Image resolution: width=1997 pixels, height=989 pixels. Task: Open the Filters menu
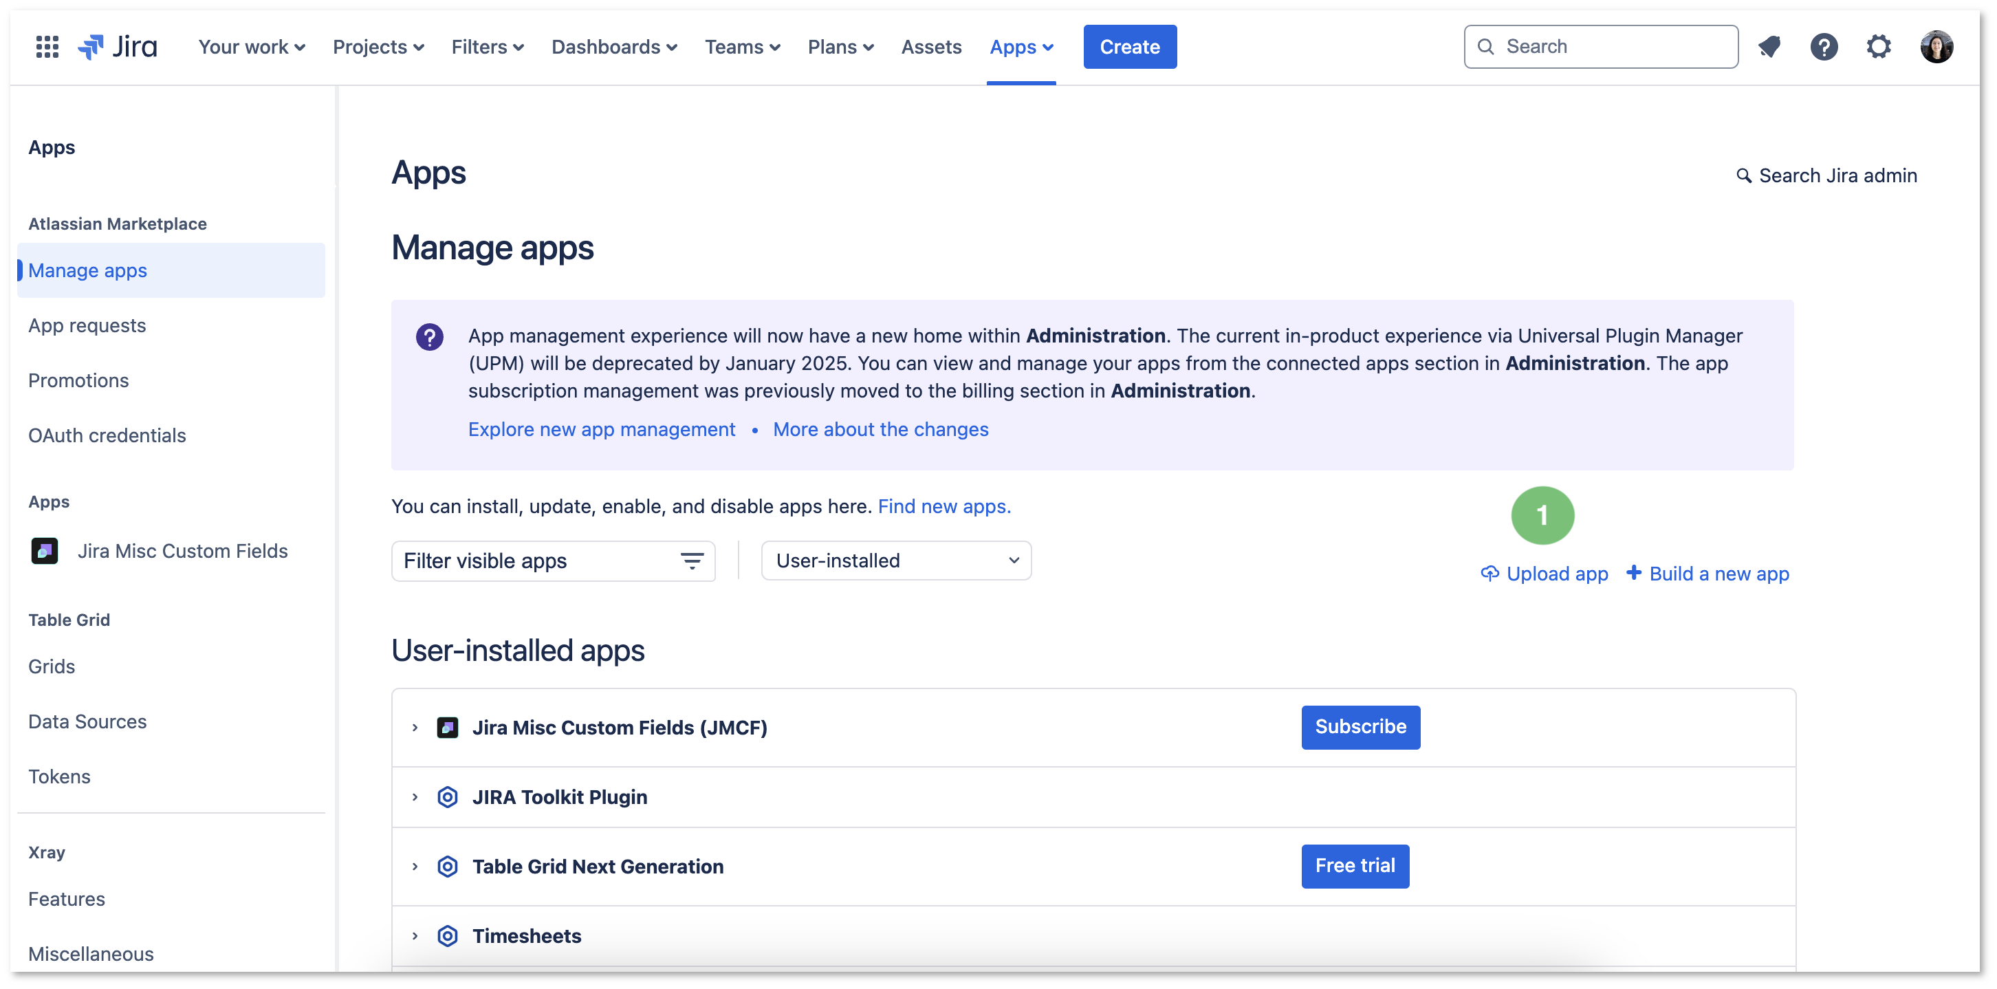pyautogui.click(x=488, y=47)
